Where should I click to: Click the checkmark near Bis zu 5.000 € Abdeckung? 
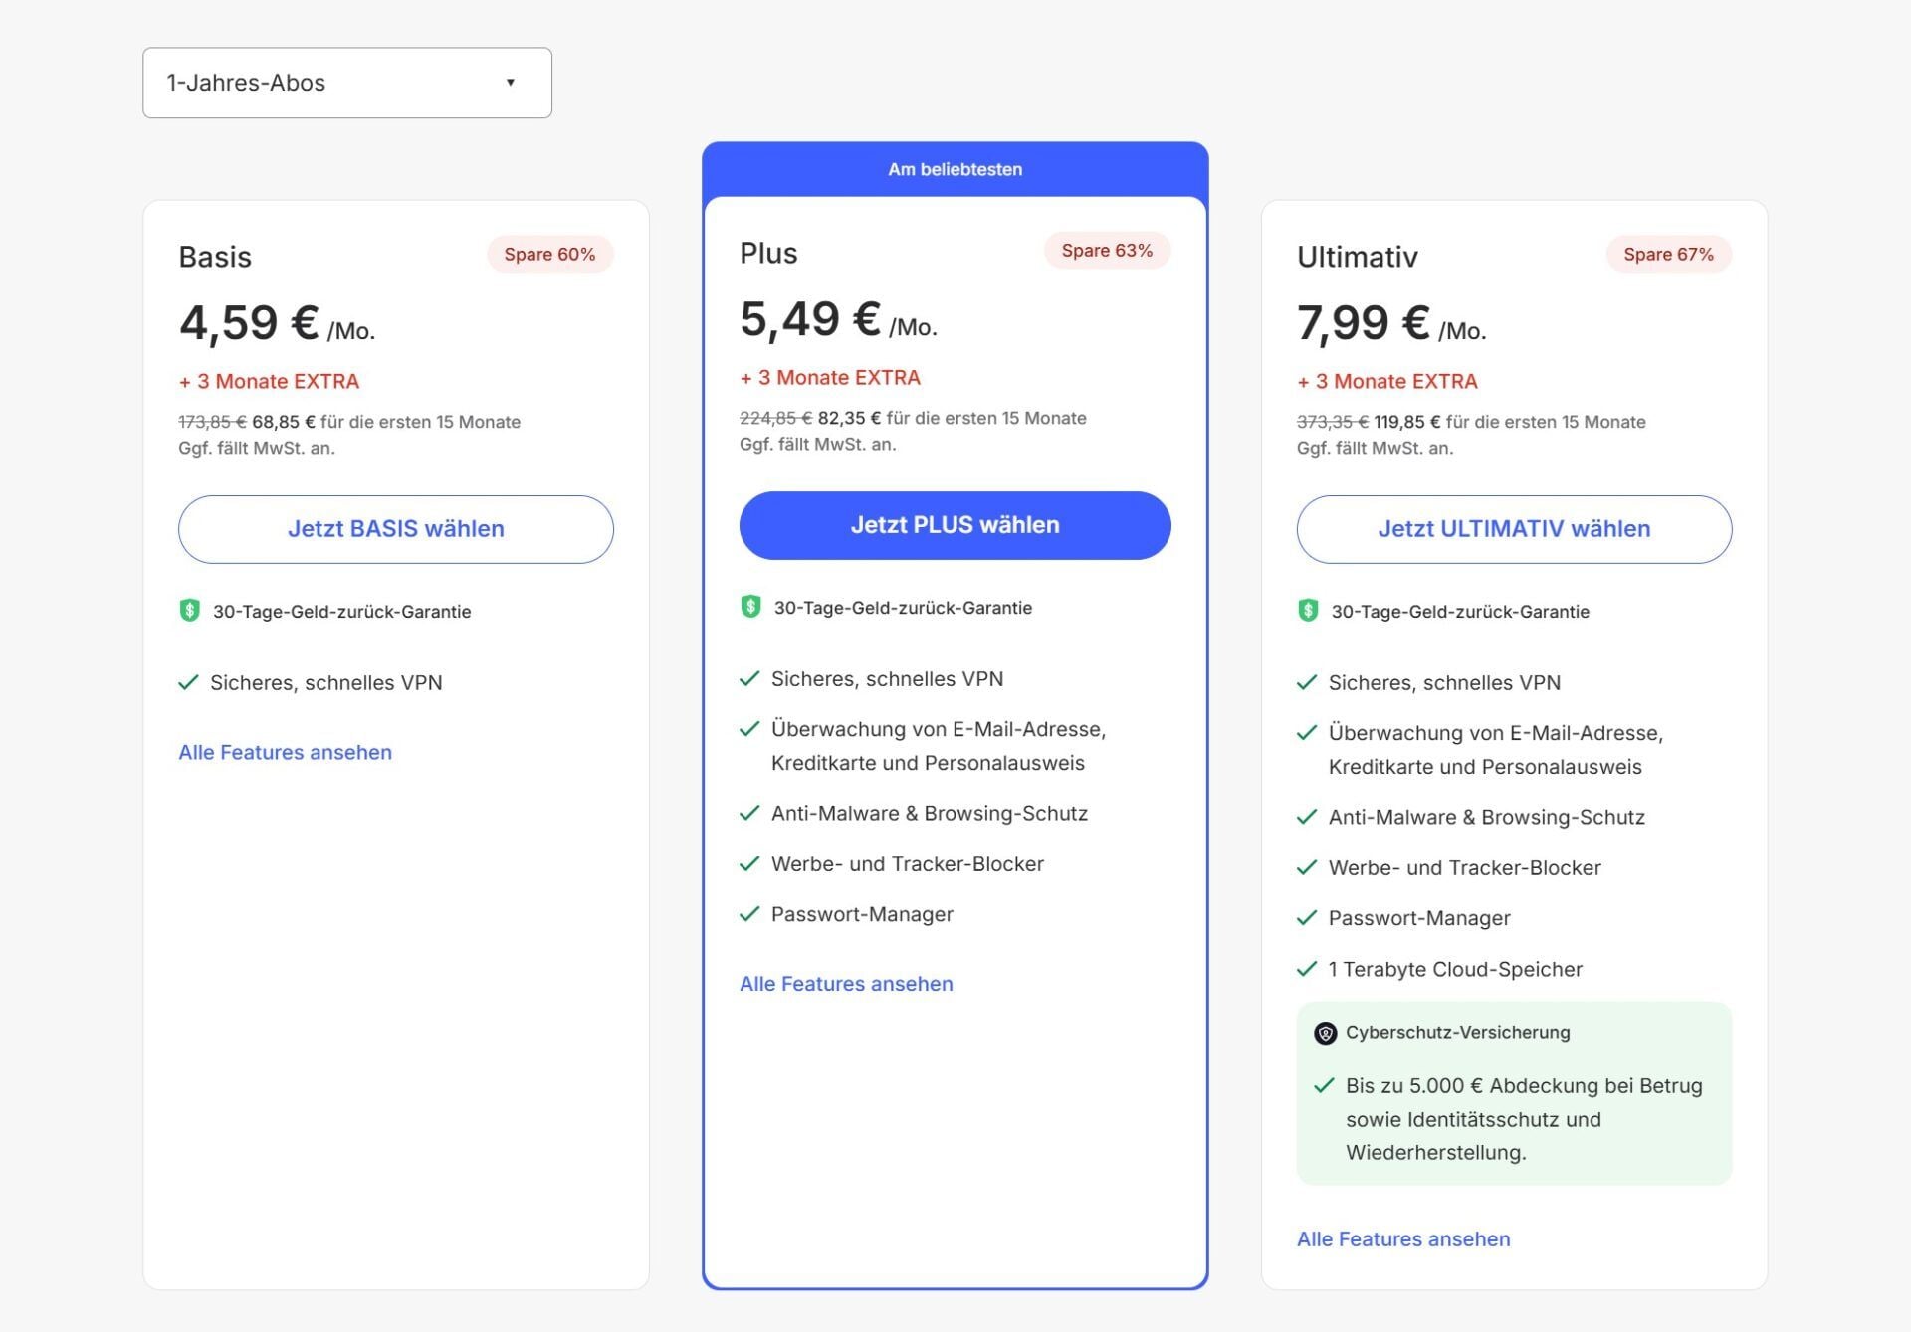[x=1324, y=1085]
